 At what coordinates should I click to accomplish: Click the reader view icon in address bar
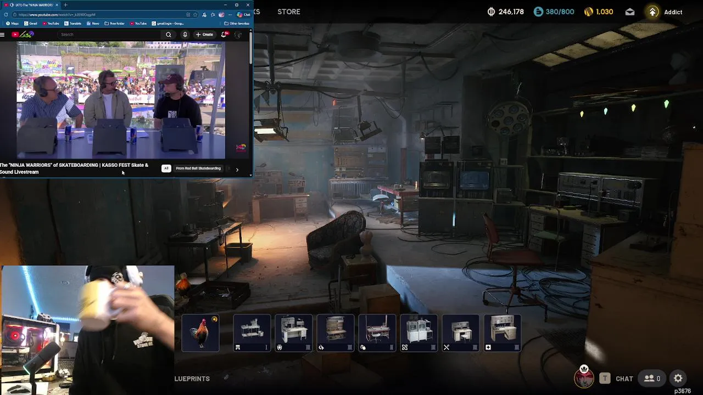click(188, 15)
